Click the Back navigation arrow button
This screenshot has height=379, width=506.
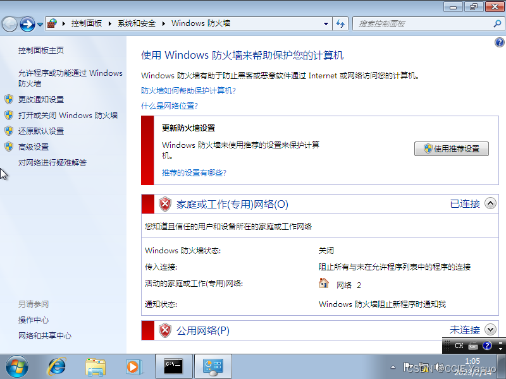click(9, 24)
